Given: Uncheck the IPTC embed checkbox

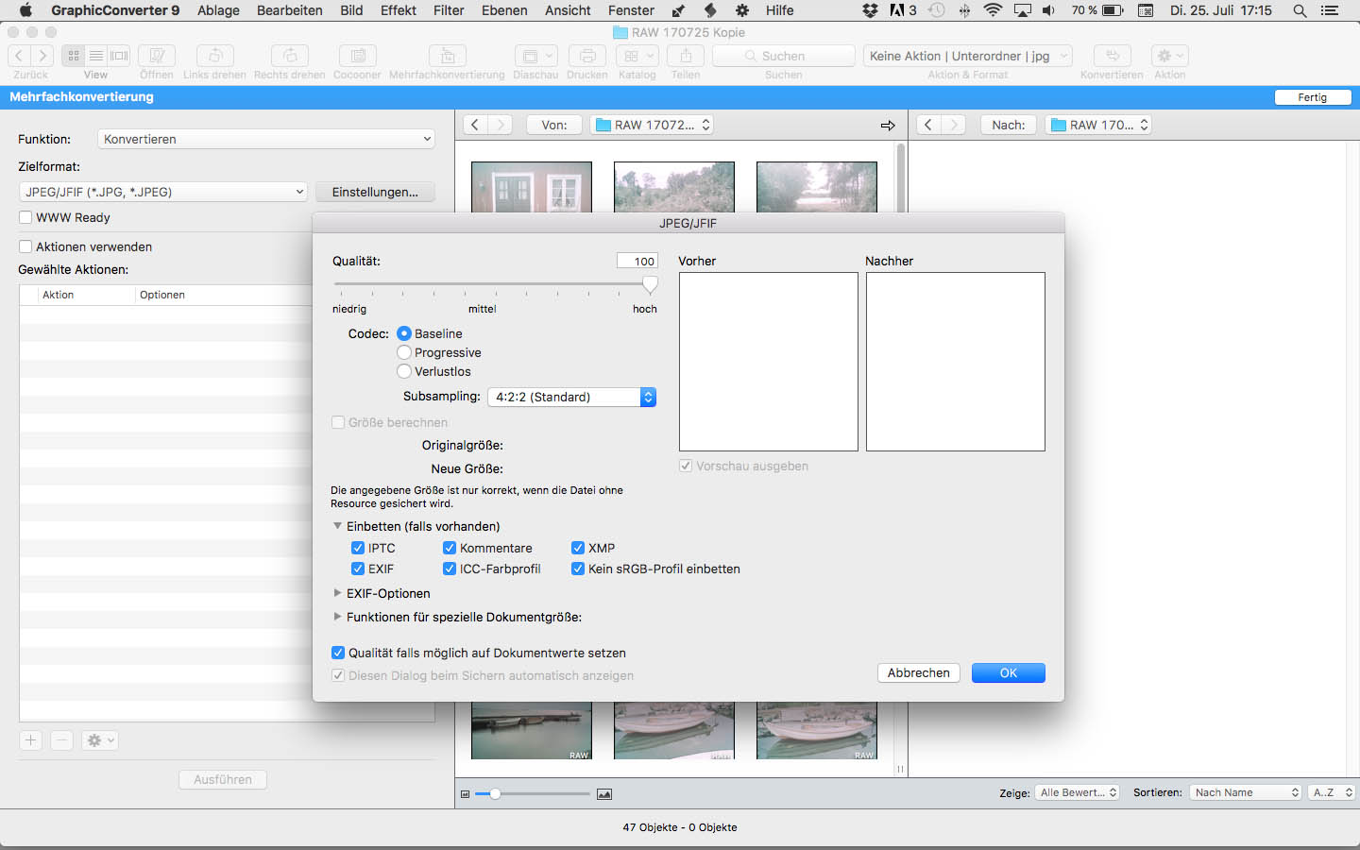Looking at the screenshot, I should pyautogui.click(x=358, y=548).
